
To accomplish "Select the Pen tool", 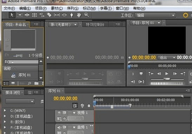I will pos(72,15).
